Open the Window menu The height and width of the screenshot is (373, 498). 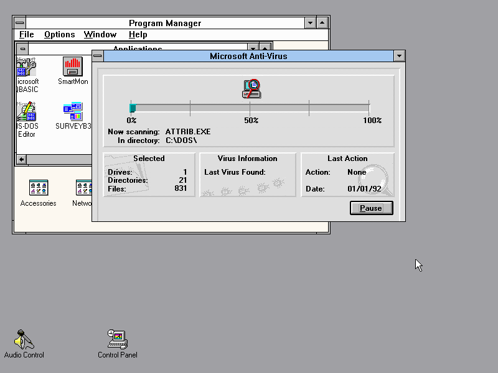click(100, 35)
